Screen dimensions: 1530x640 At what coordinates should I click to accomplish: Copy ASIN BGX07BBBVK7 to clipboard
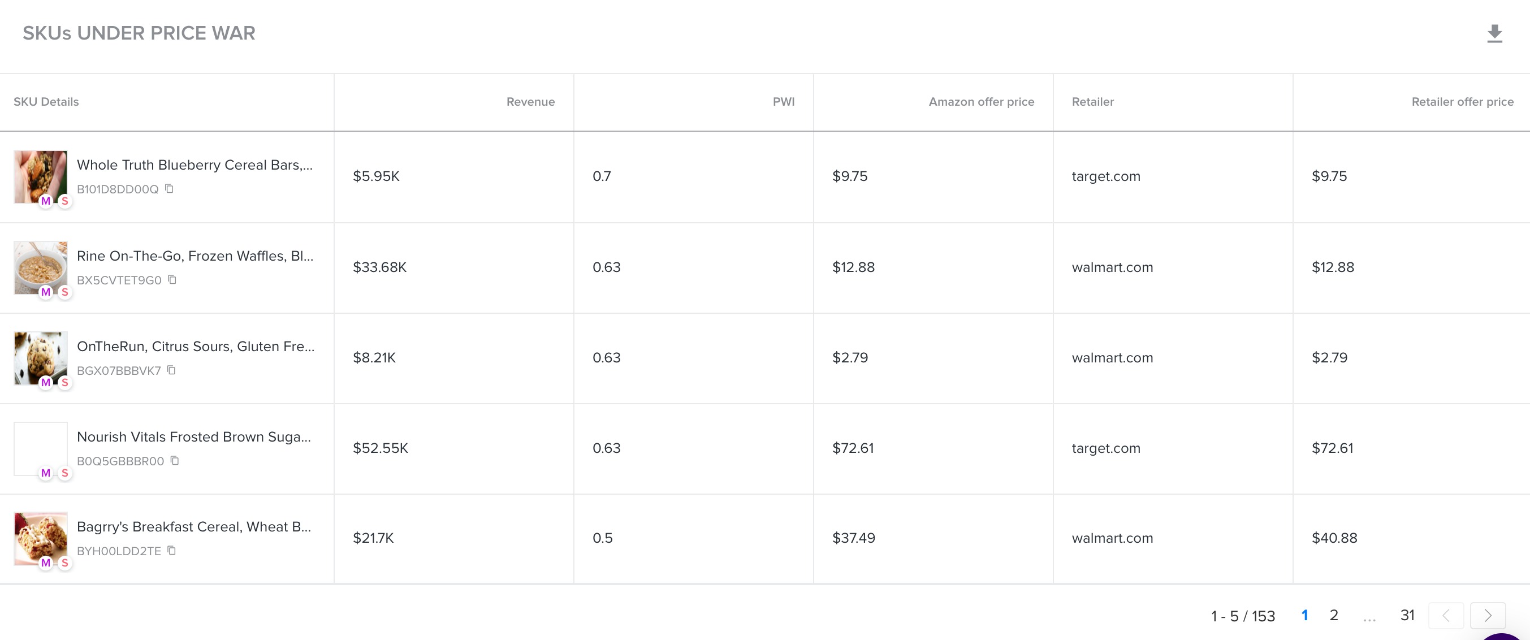[172, 370]
